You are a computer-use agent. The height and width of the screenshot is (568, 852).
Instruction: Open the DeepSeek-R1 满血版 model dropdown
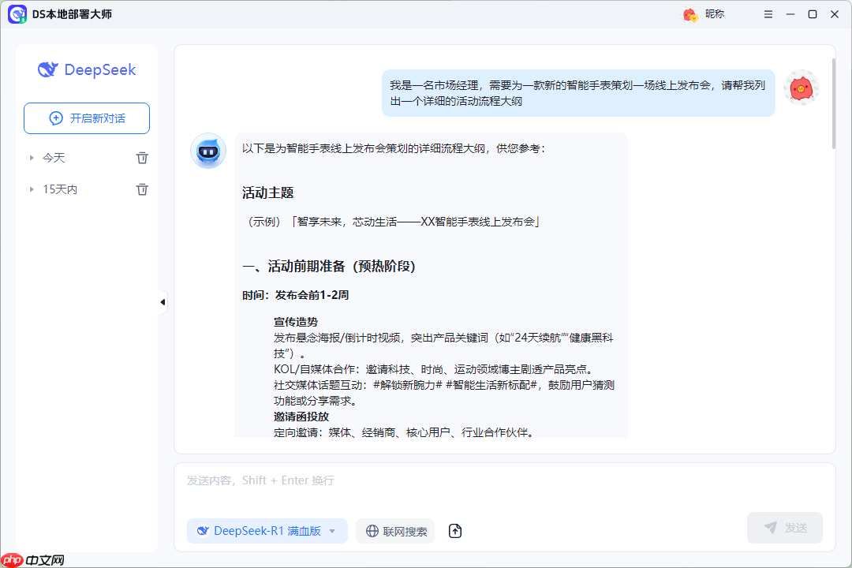(267, 531)
